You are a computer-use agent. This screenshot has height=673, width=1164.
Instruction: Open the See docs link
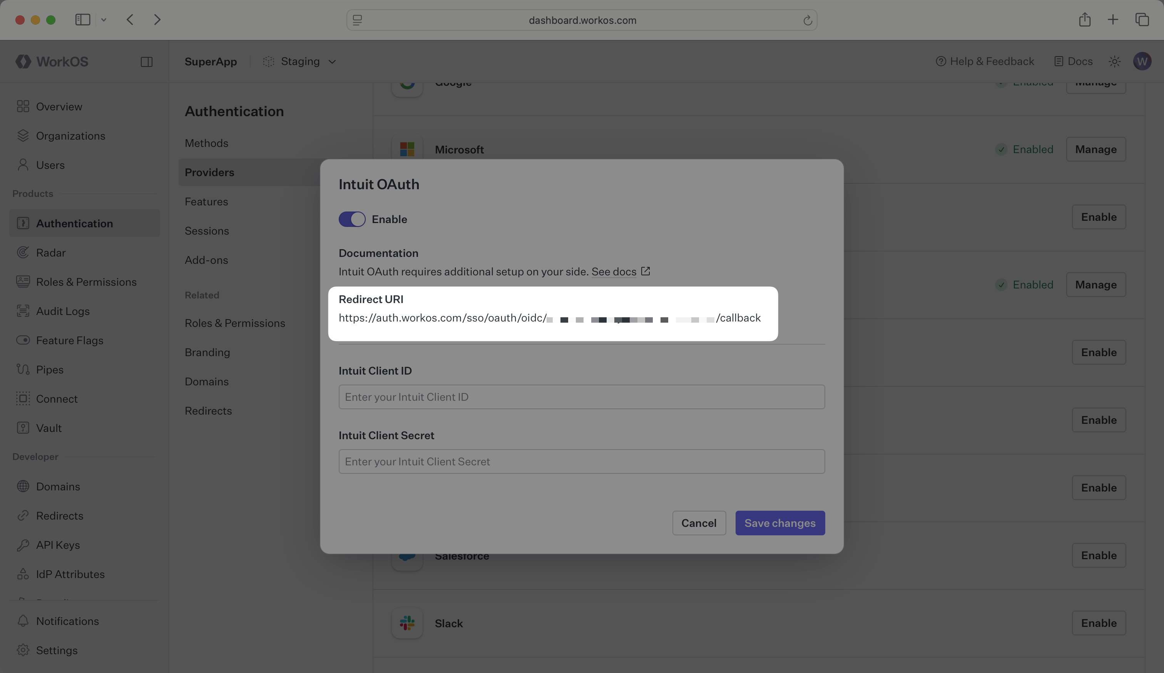tap(614, 272)
